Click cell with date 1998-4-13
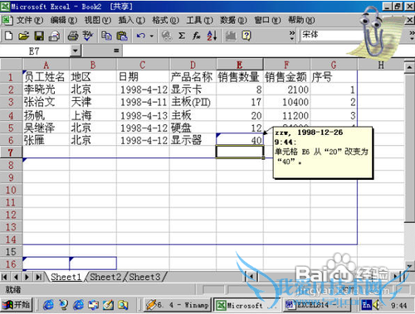This screenshot has width=415, height=314. (143, 115)
